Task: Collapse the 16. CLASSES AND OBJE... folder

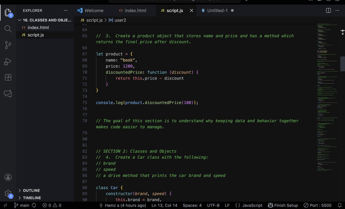Action: pos(45,20)
